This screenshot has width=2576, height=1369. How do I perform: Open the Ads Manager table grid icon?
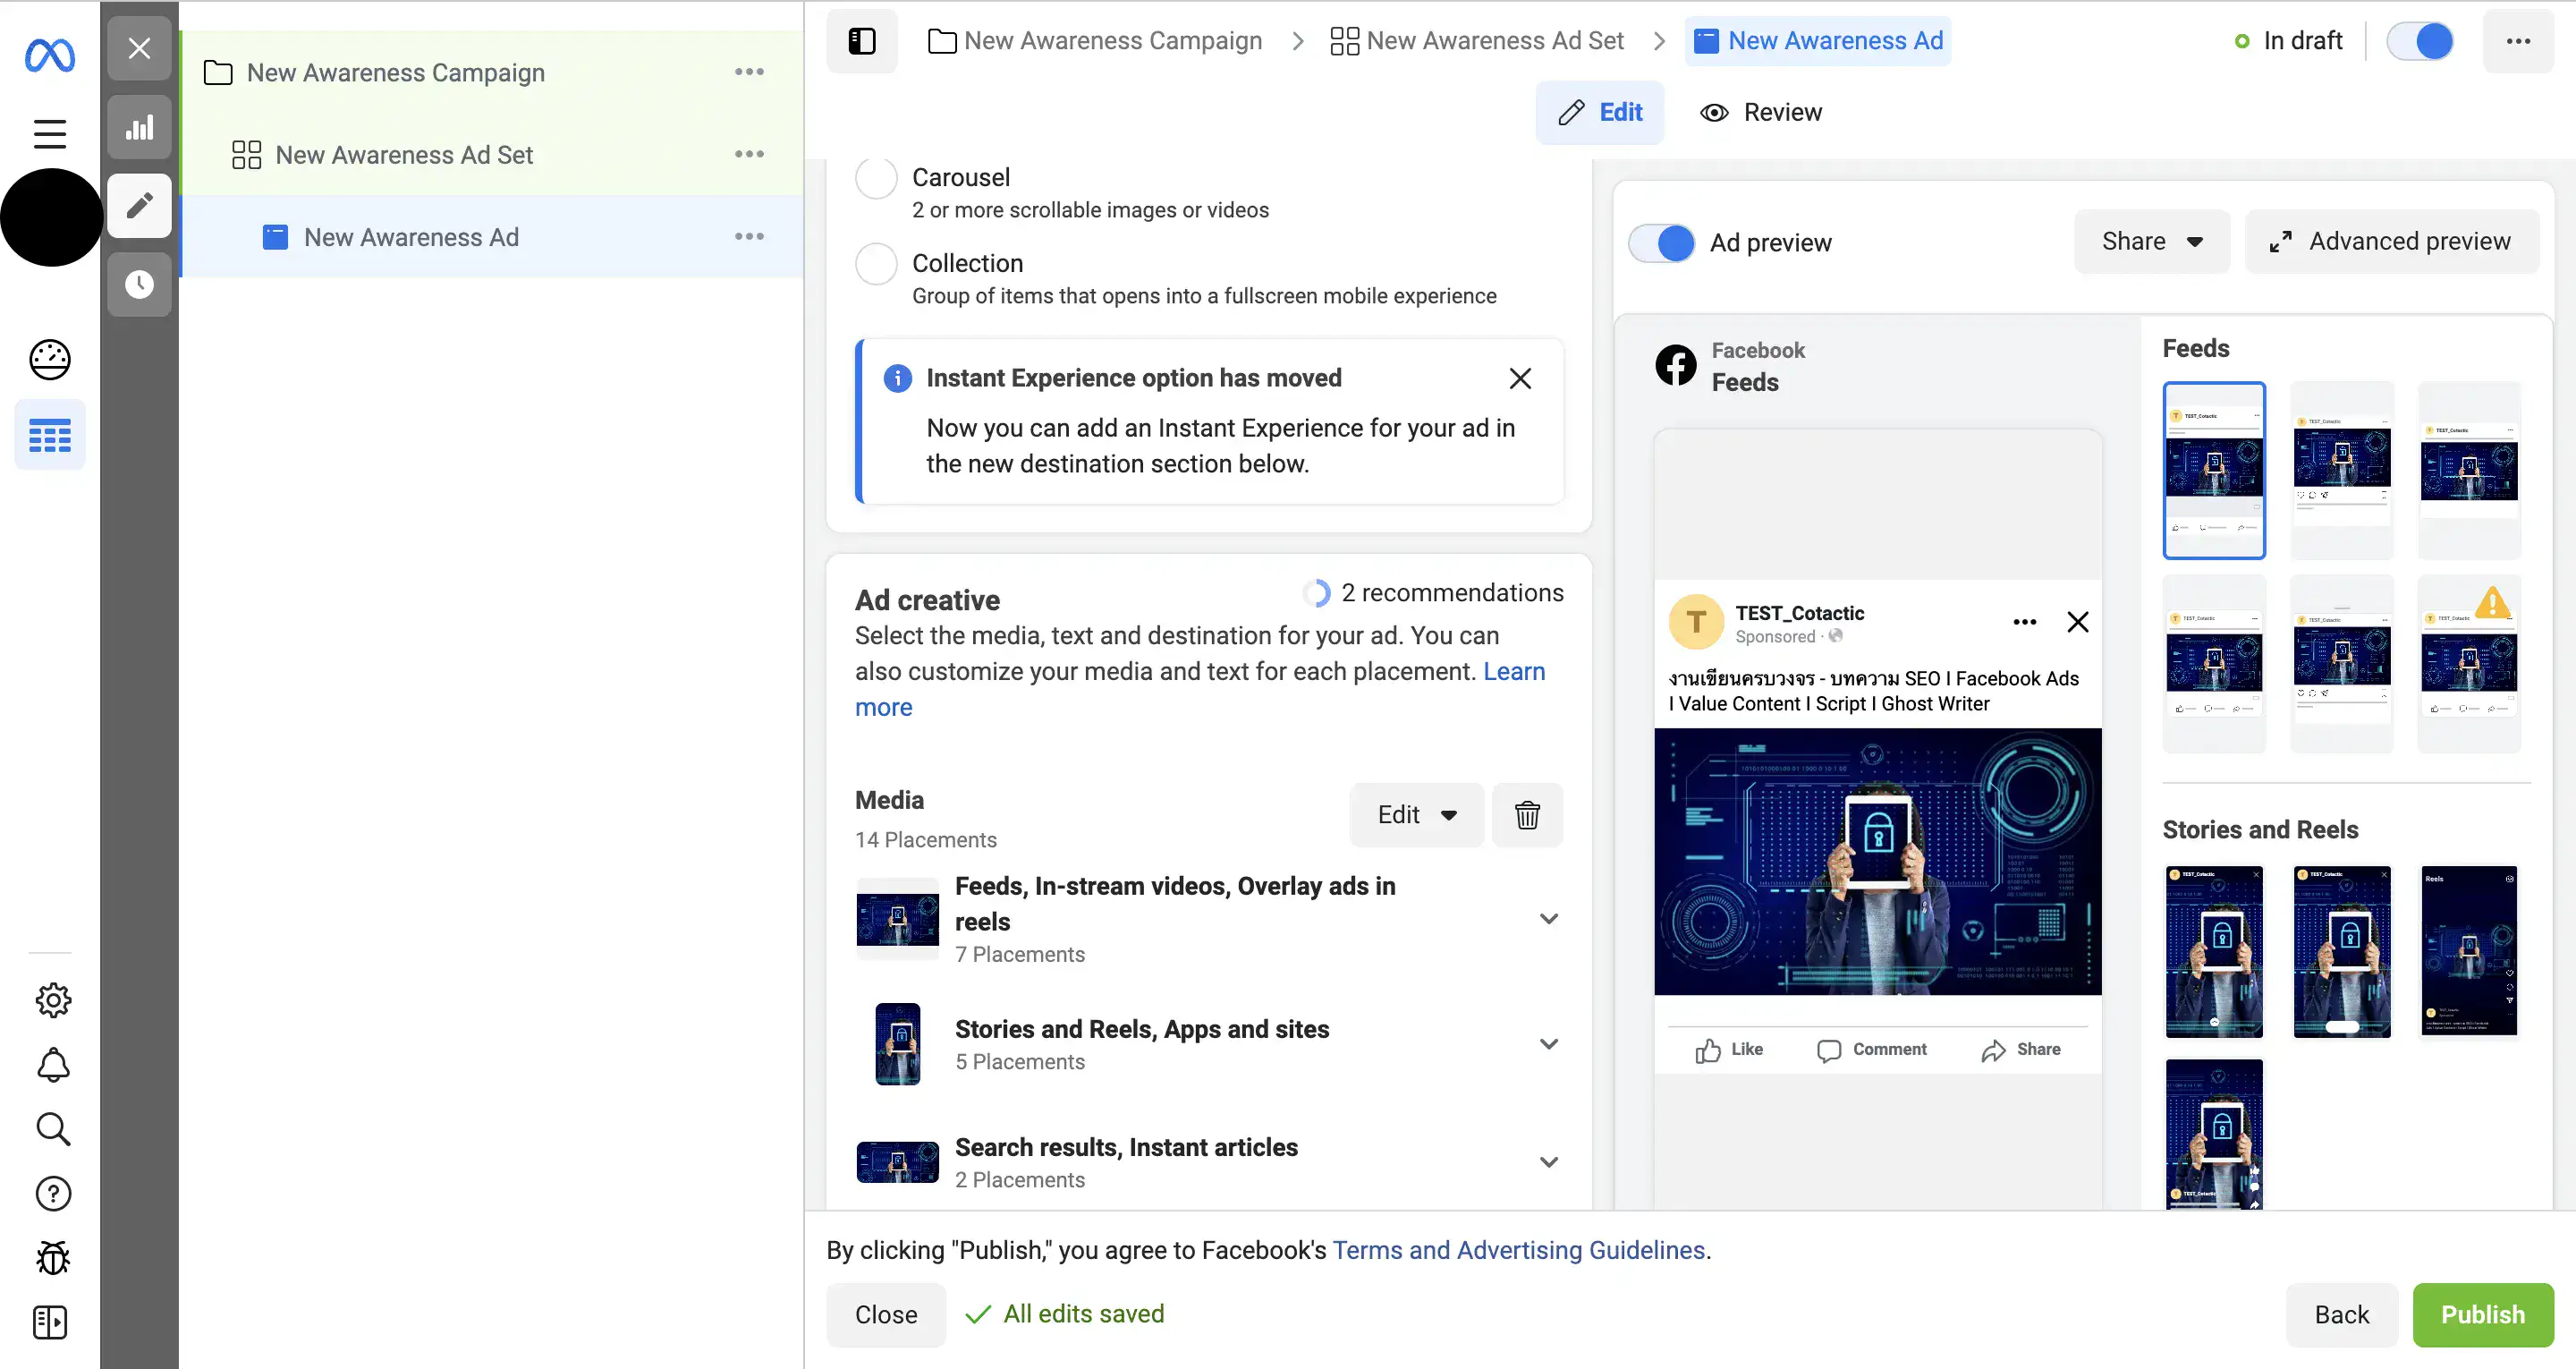50,436
